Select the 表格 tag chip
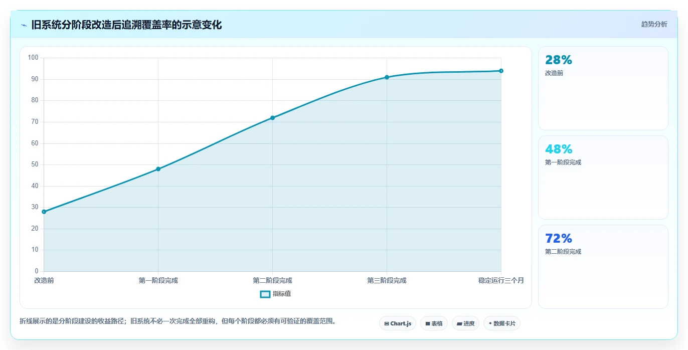The width and height of the screenshot is (688, 350). (434, 323)
